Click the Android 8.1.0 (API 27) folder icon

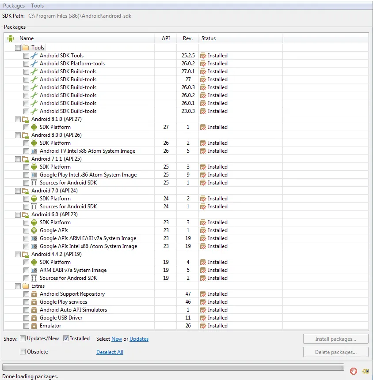pos(26,119)
